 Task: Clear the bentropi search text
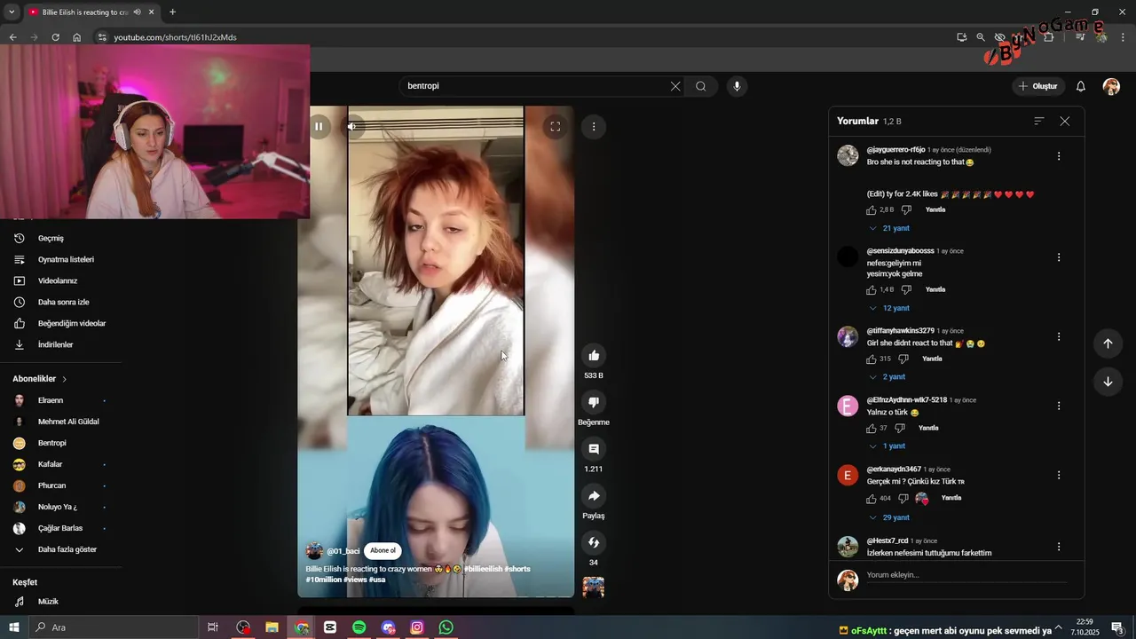[675, 86]
